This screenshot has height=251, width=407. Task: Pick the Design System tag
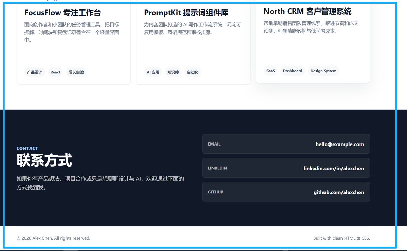(x=323, y=71)
